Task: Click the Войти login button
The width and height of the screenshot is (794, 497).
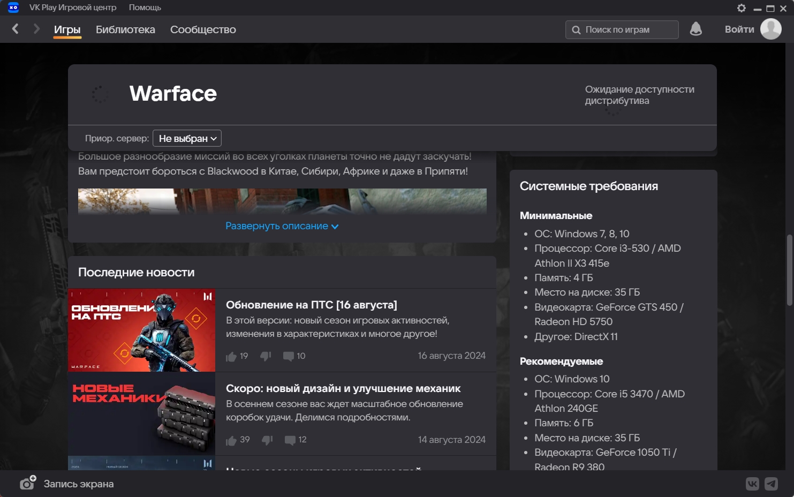Action: (739, 29)
